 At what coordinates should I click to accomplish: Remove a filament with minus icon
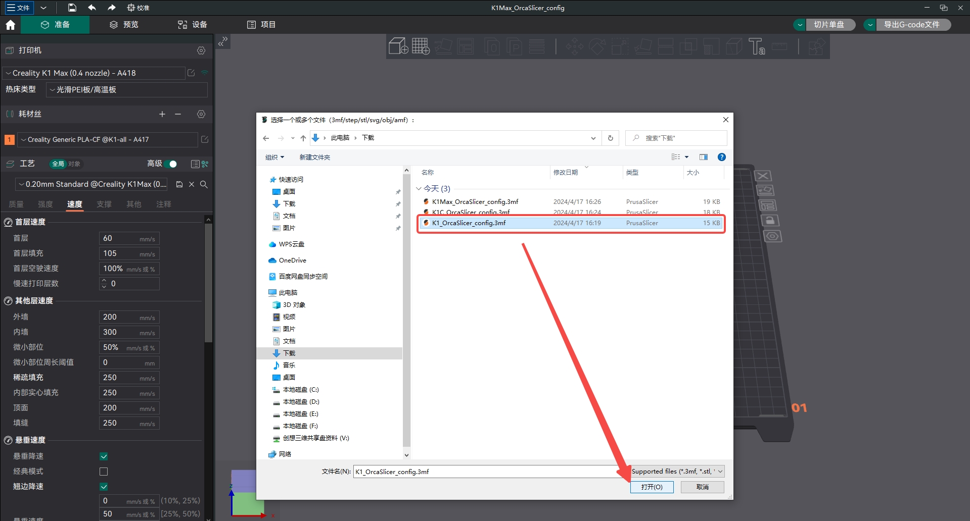tap(178, 114)
